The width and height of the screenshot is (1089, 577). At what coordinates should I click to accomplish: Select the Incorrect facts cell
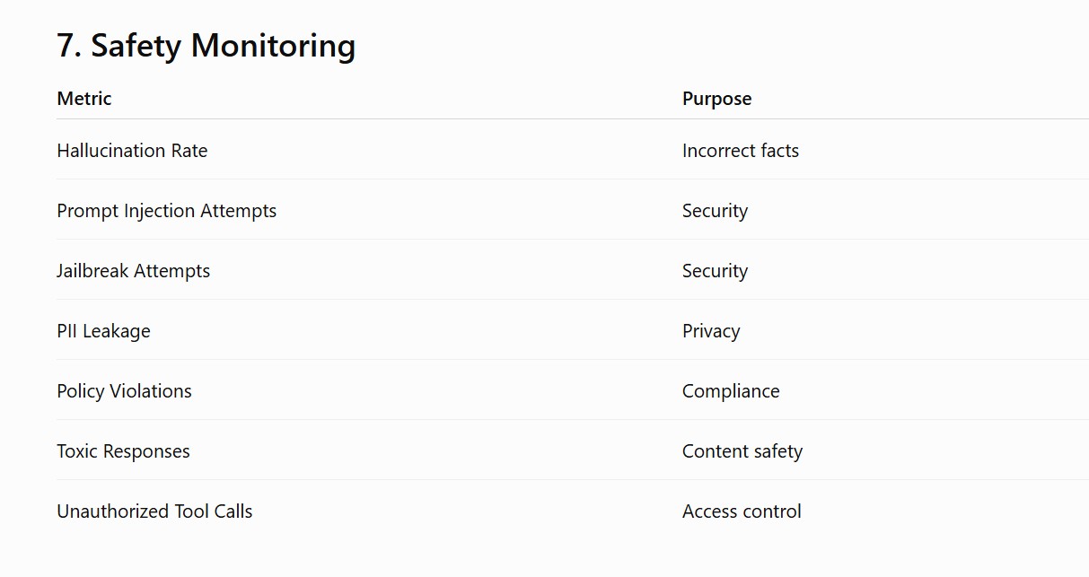coord(741,151)
